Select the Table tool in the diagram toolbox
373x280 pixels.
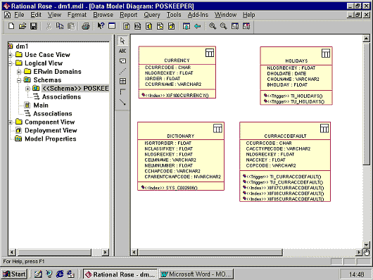[x=122, y=81]
